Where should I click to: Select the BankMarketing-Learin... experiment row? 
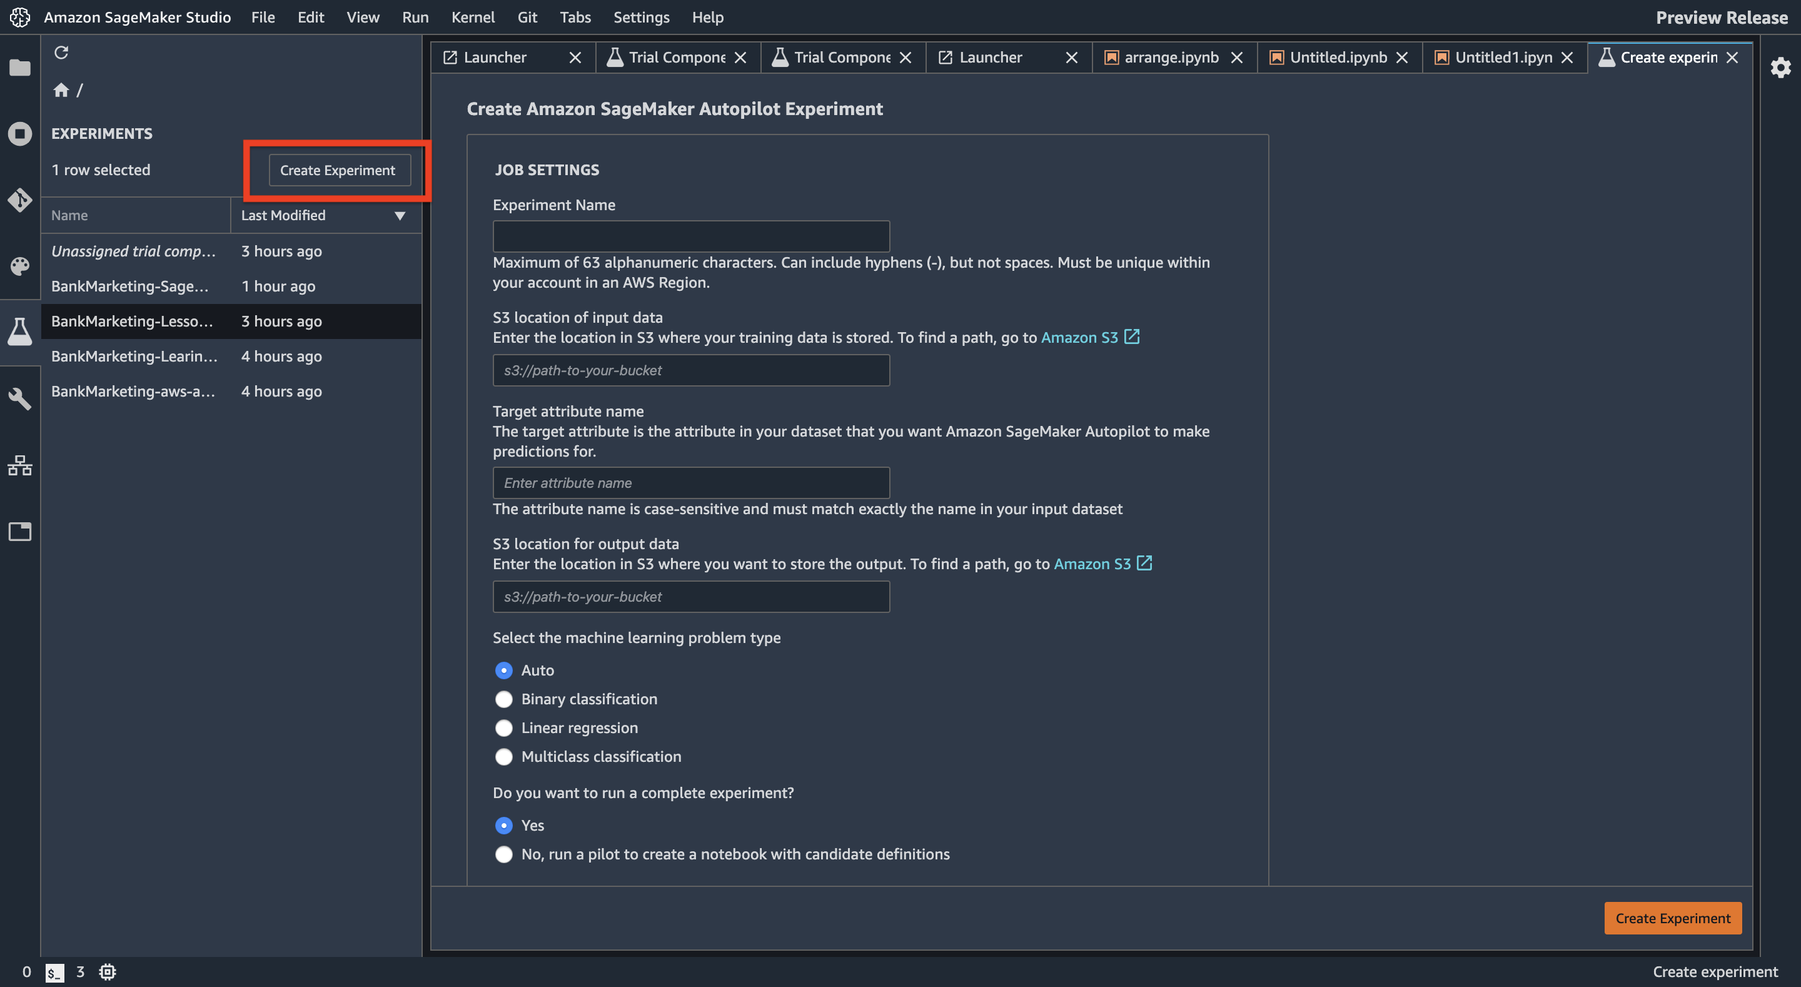click(231, 356)
